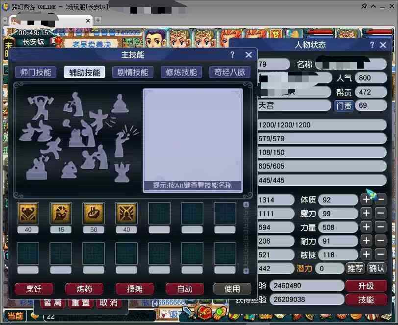This screenshot has width=398, height=325.
Task: Click the 人气 value 800
Action: tap(371, 78)
